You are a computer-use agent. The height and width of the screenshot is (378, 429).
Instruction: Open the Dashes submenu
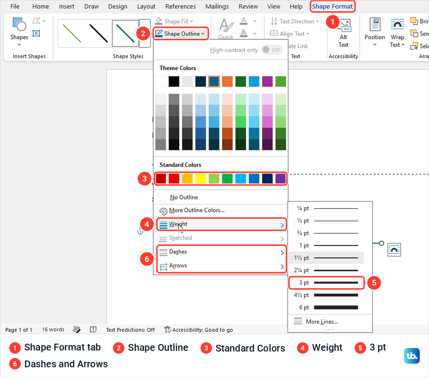pos(221,252)
